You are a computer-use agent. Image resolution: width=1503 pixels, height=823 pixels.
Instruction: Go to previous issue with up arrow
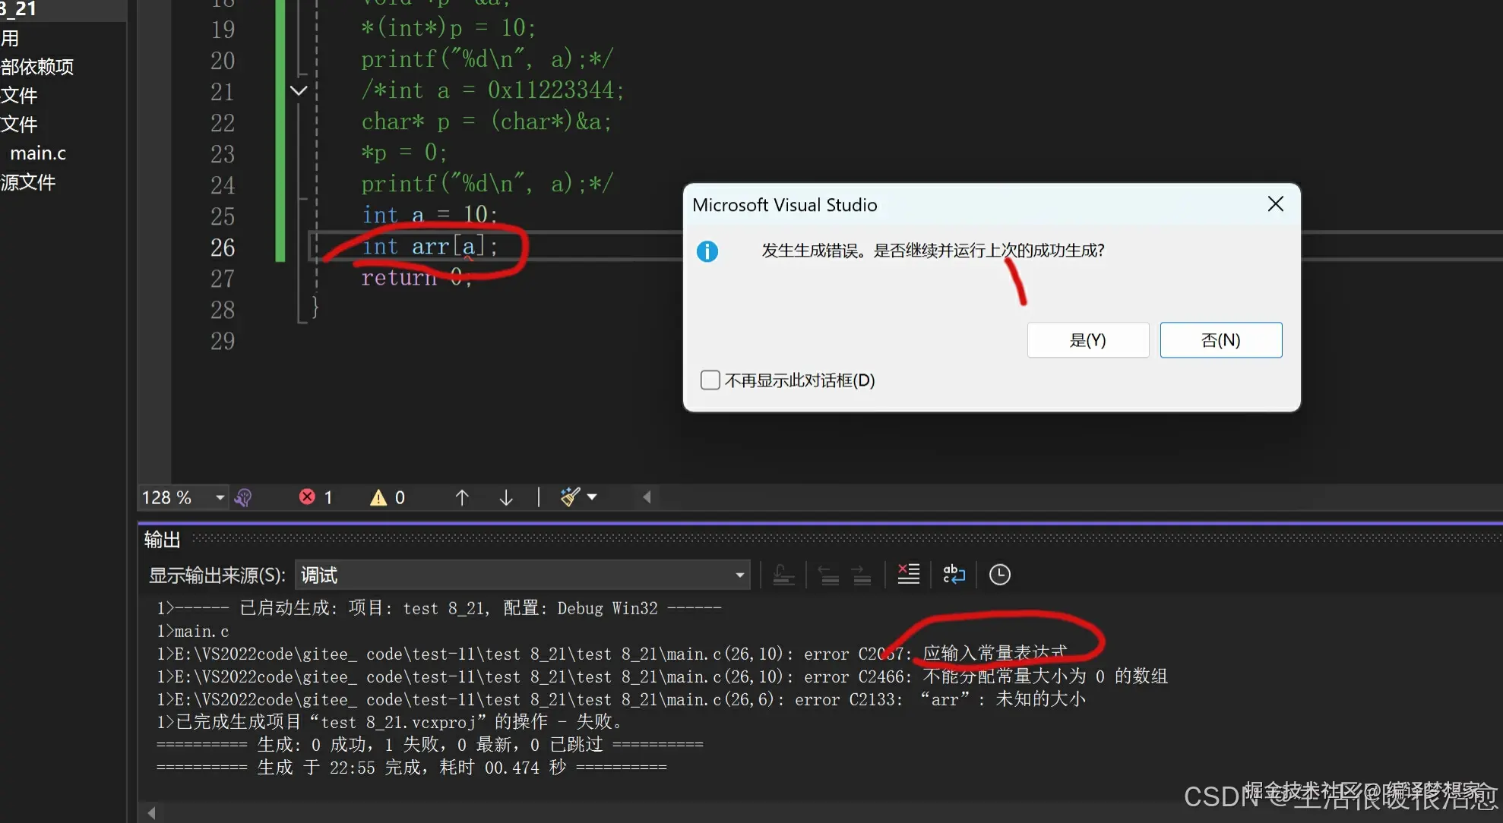462,497
